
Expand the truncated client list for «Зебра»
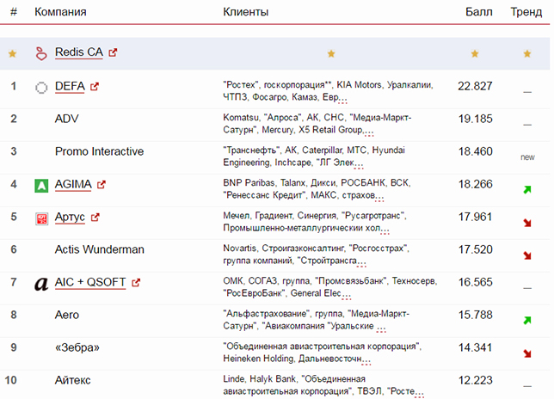[x=366, y=362]
